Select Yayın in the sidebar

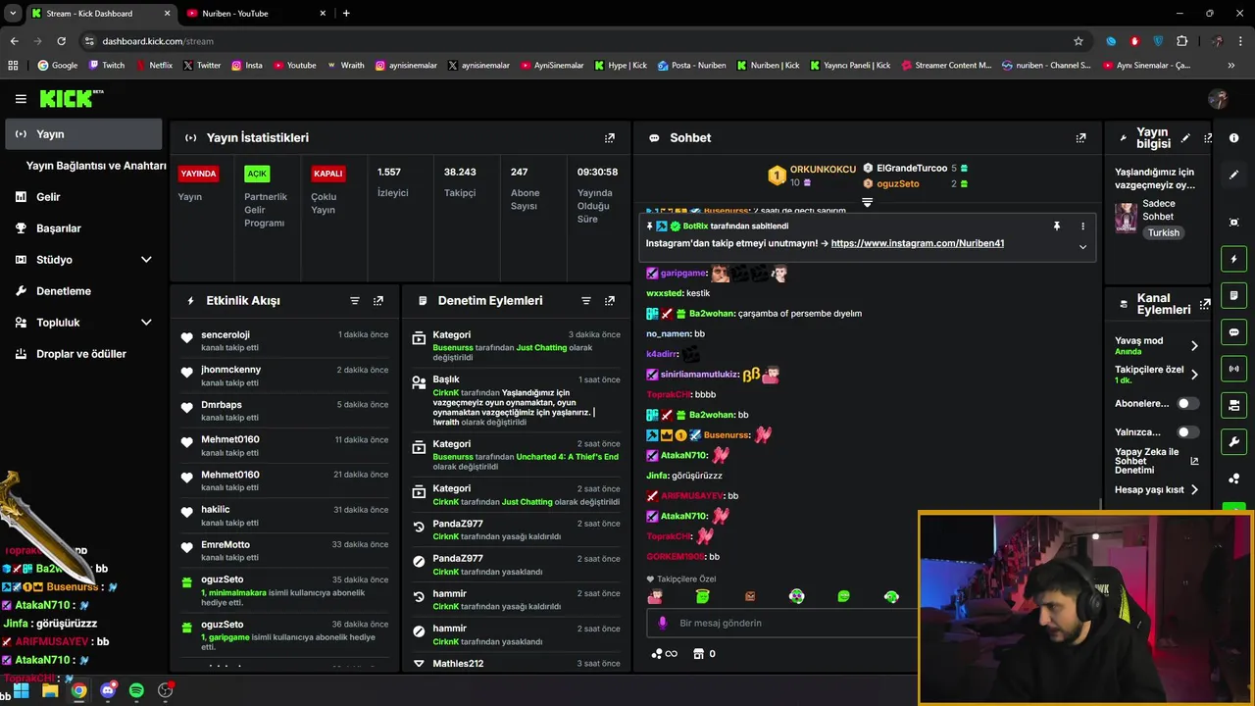[83, 134]
